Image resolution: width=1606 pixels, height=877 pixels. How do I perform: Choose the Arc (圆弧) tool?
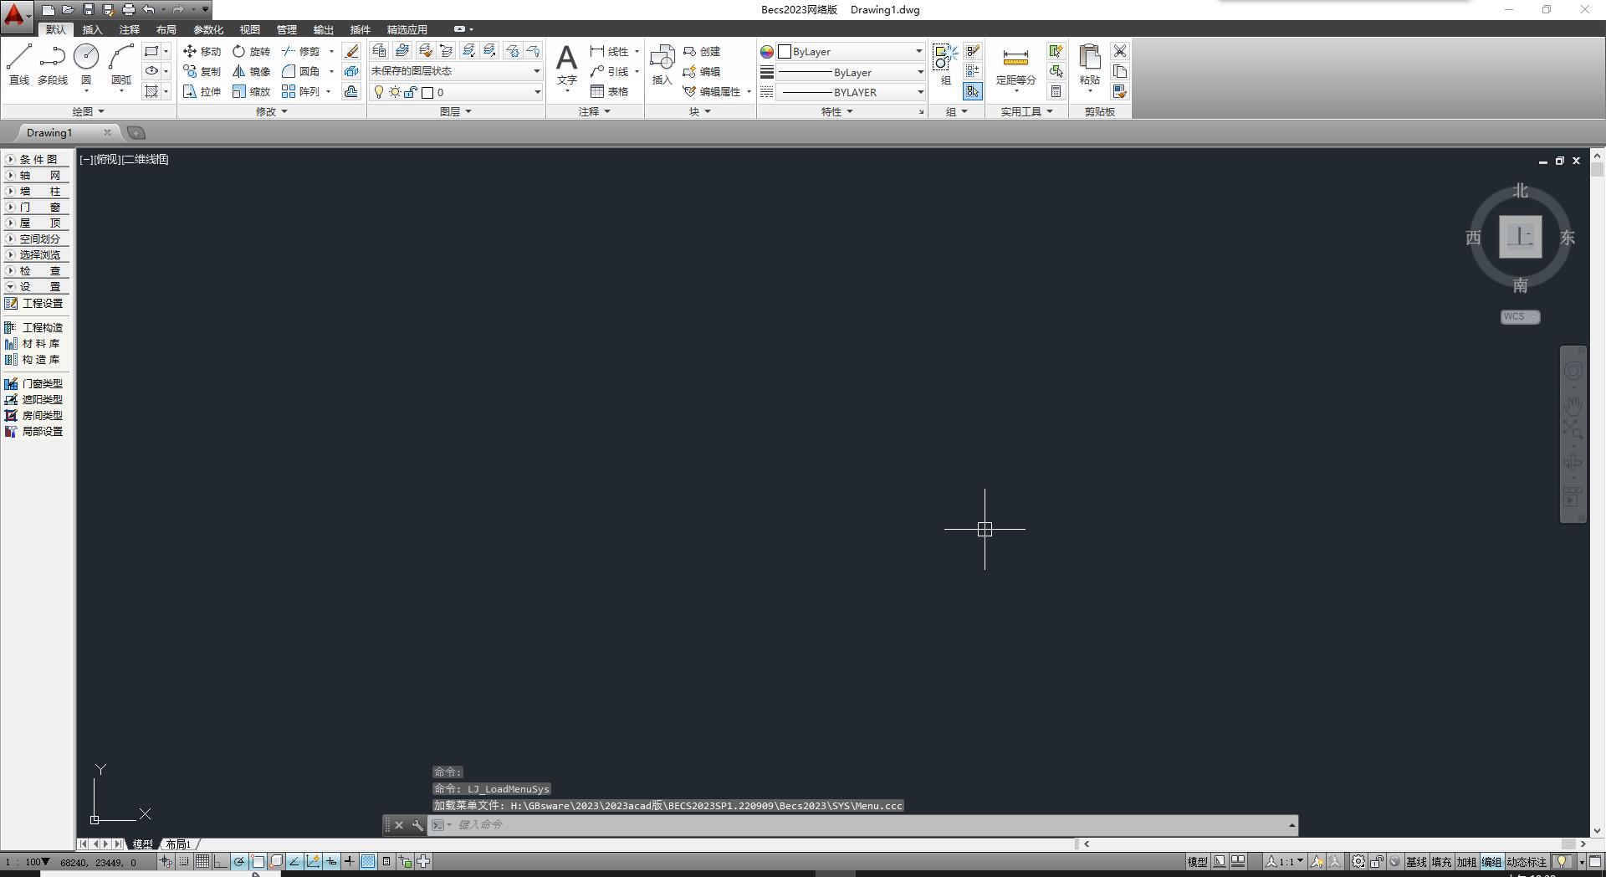point(121,64)
